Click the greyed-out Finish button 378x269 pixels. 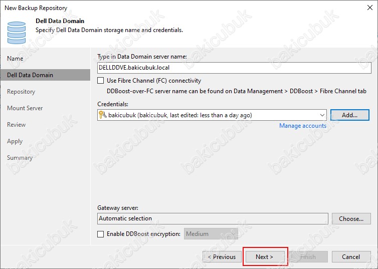pyautogui.click(x=308, y=257)
